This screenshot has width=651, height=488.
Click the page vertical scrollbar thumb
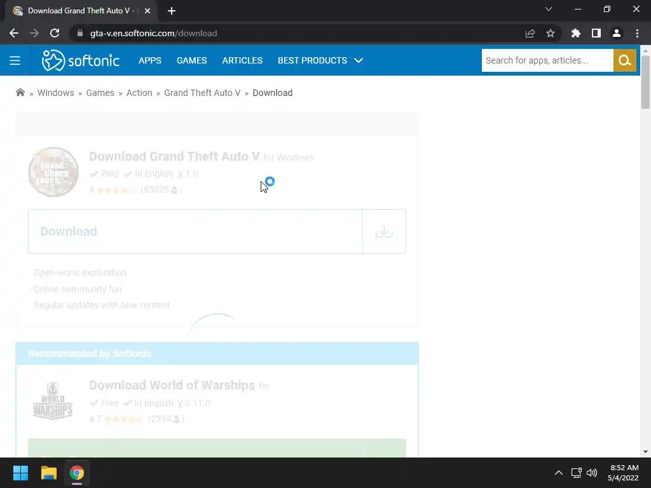[x=645, y=82]
